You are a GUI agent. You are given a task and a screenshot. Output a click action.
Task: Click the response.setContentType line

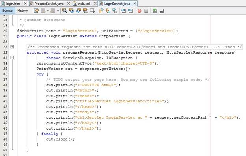98,63
